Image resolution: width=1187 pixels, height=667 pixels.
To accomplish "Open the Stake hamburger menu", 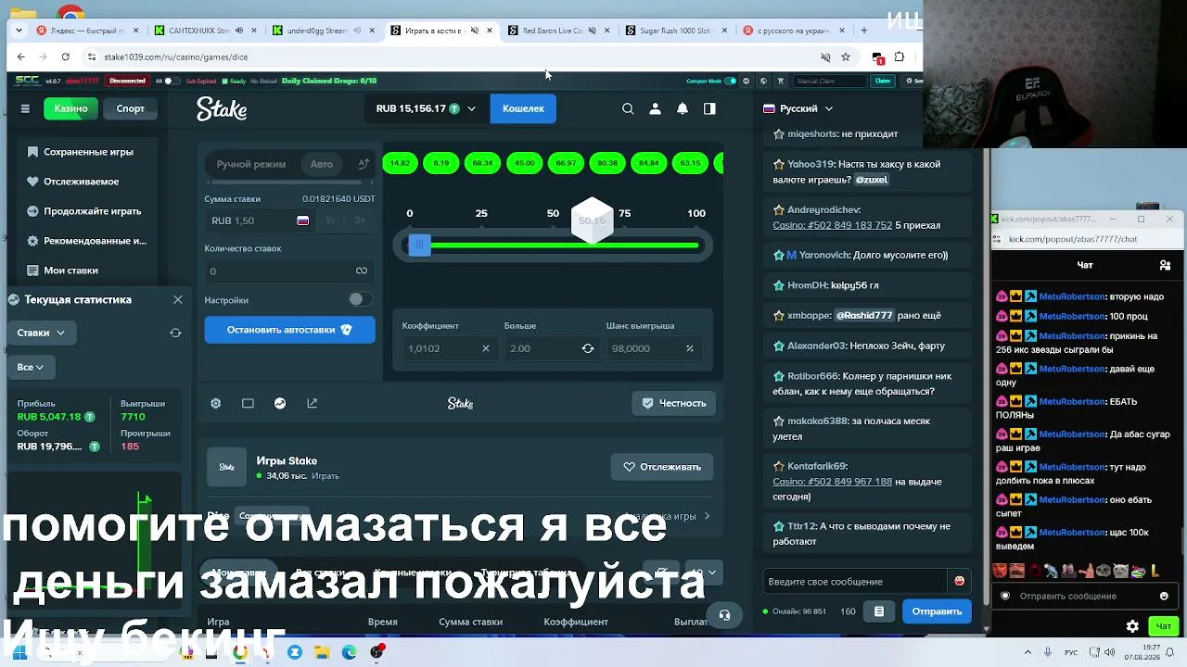I will (25, 108).
